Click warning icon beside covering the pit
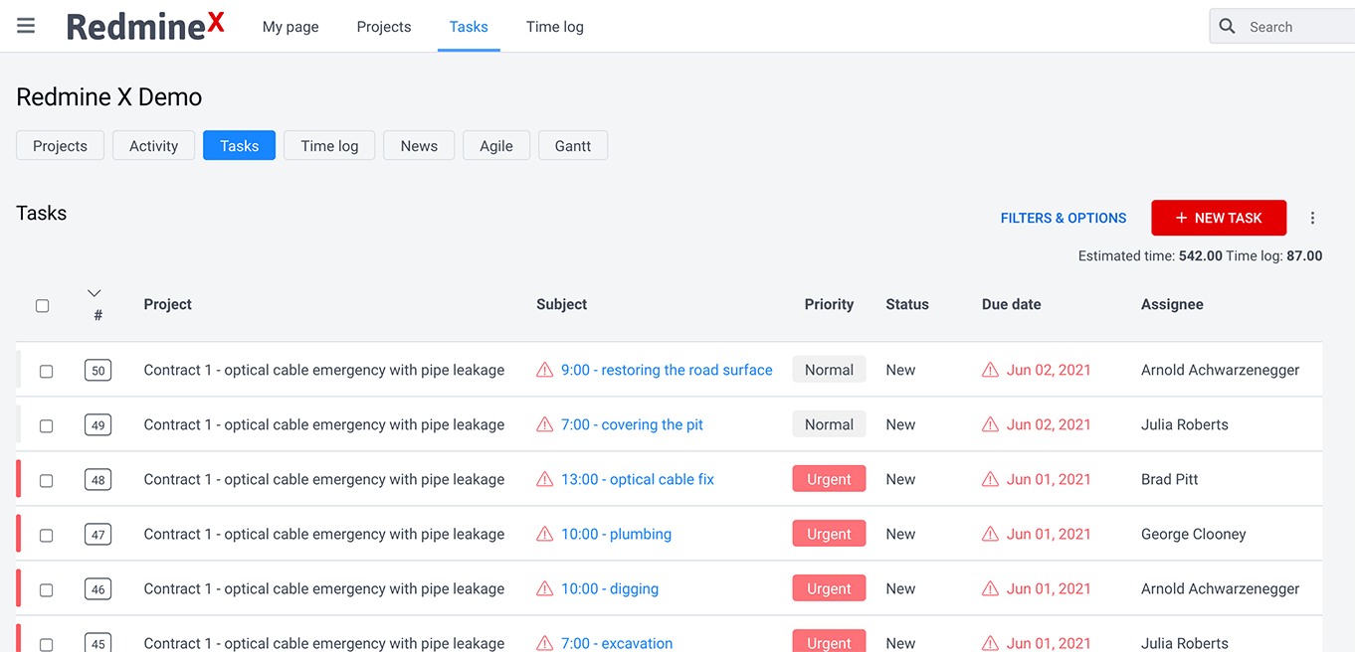 pos(544,424)
